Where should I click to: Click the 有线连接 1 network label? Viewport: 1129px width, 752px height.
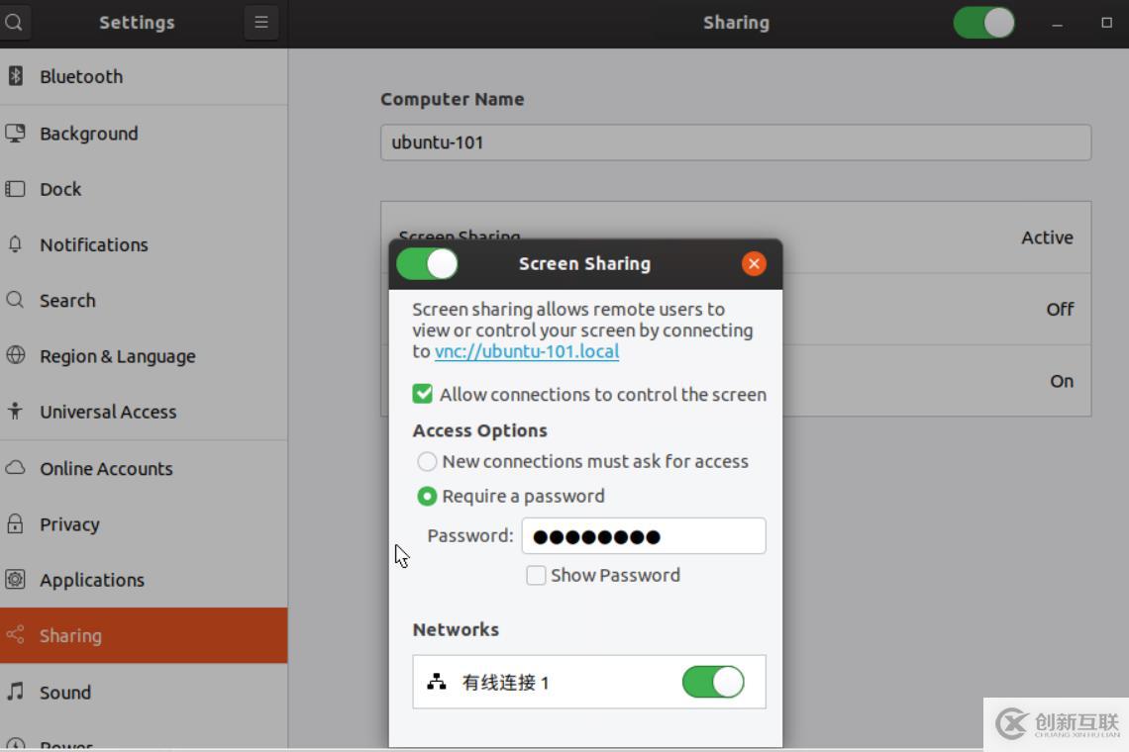505,682
